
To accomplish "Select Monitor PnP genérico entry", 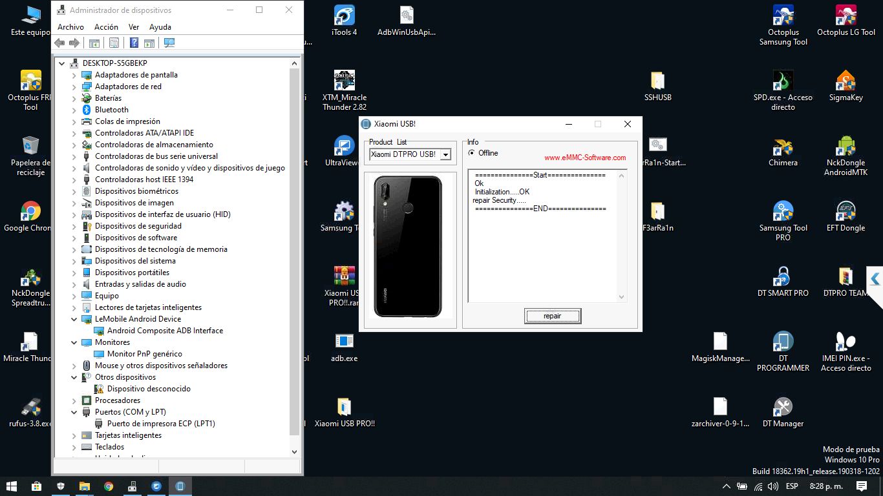I will (144, 354).
